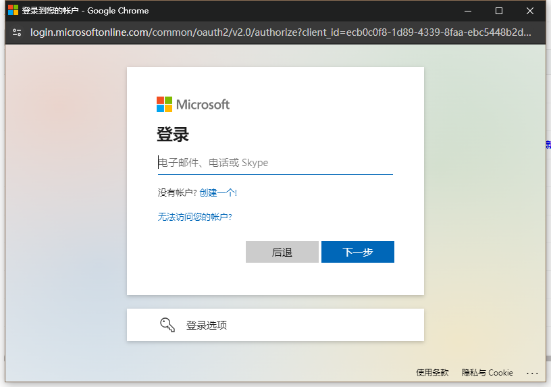Image resolution: width=551 pixels, height=387 pixels.
Task: Open the 隐私与 Cookie link
Action: [x=488, y=373]
